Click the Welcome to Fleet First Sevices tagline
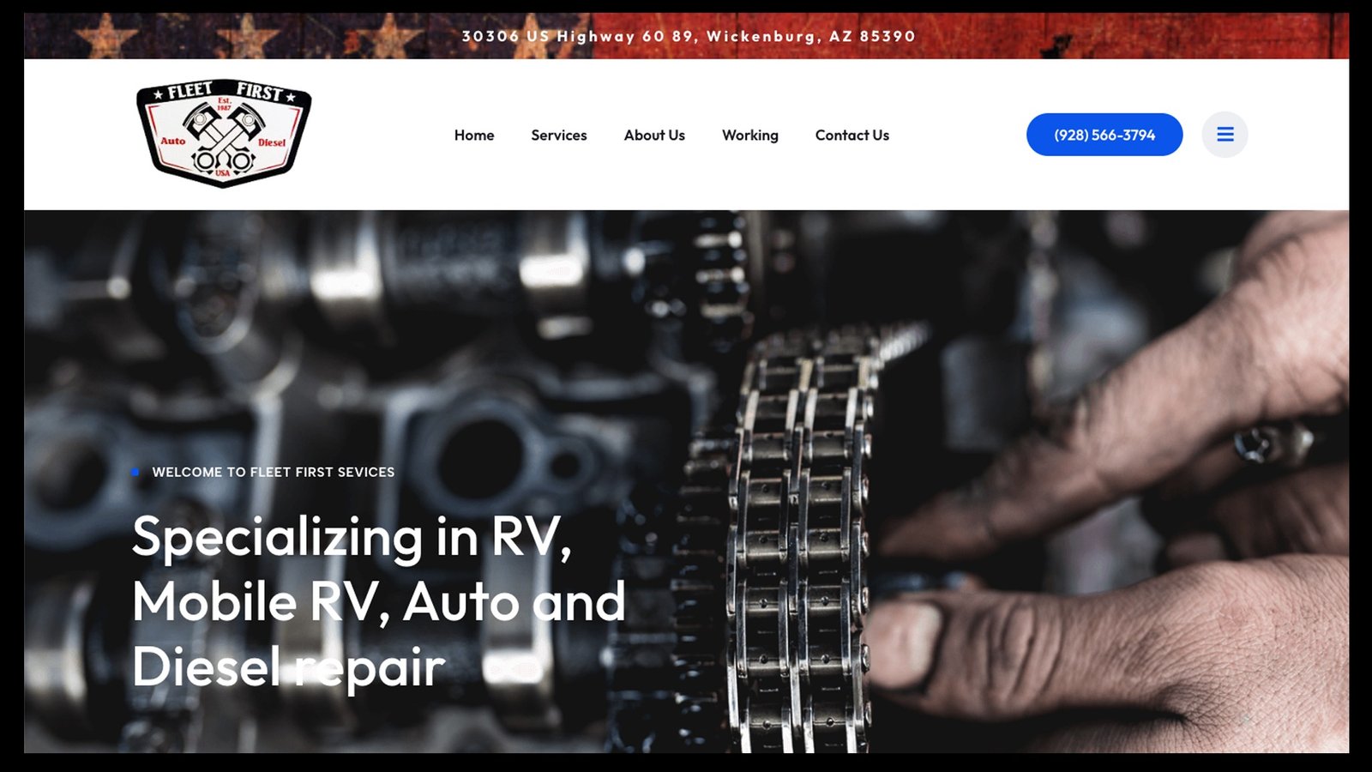The image size is (1372, 772). point(274,472)
